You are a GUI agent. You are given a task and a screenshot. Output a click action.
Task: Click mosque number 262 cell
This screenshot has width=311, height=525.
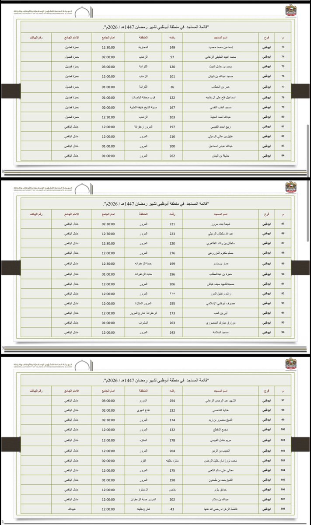click(172, 155)
